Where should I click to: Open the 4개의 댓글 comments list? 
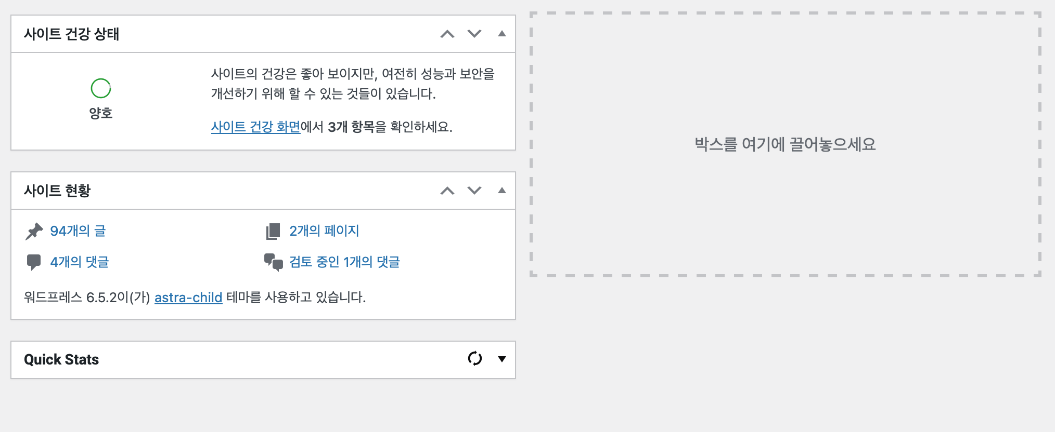(80, 262)
